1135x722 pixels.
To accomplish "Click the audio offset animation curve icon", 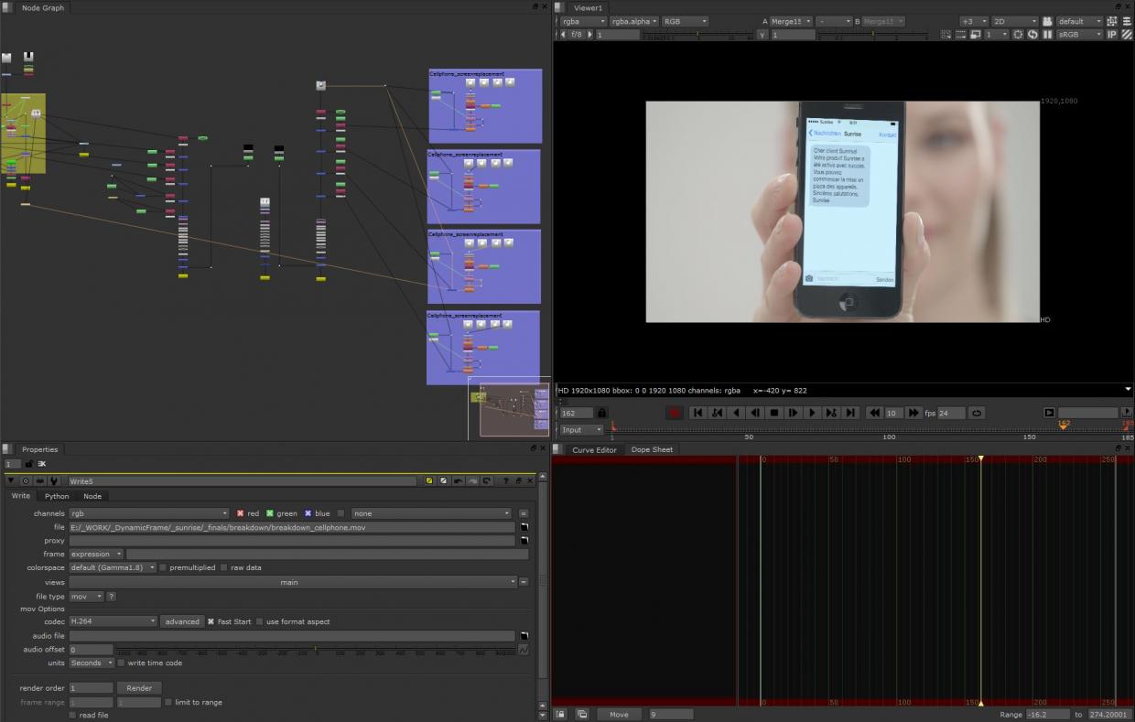I will tap(524, 650).
